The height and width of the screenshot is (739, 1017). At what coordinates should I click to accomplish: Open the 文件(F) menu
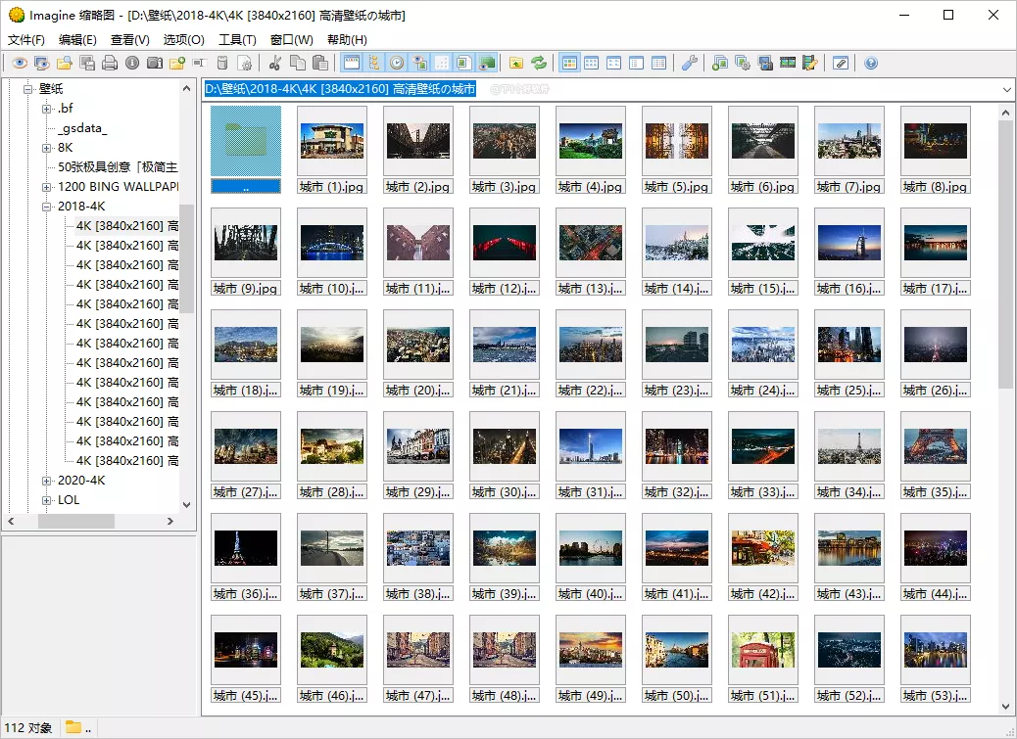25,40
